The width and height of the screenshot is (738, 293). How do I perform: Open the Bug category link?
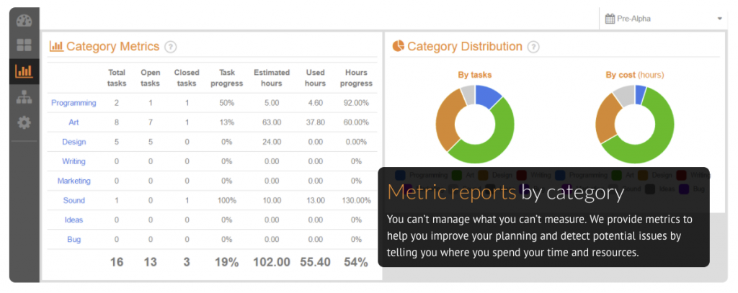(x=74, y=239)
